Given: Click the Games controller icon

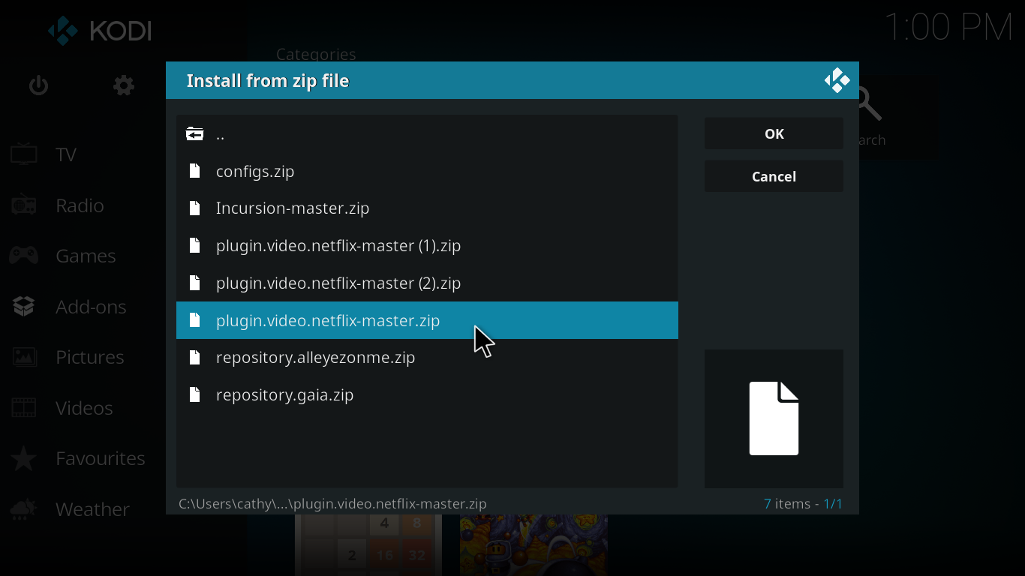Looking at the screenshot, I should (23, 256).
